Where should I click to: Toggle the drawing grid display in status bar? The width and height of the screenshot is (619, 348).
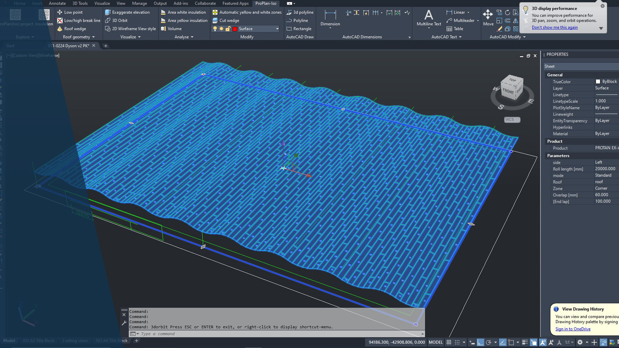click(449, 342)
